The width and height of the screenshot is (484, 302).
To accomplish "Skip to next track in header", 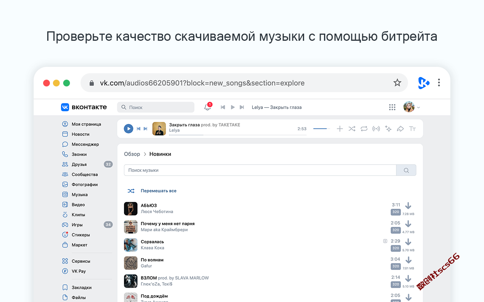I will [x=242, y=107].
